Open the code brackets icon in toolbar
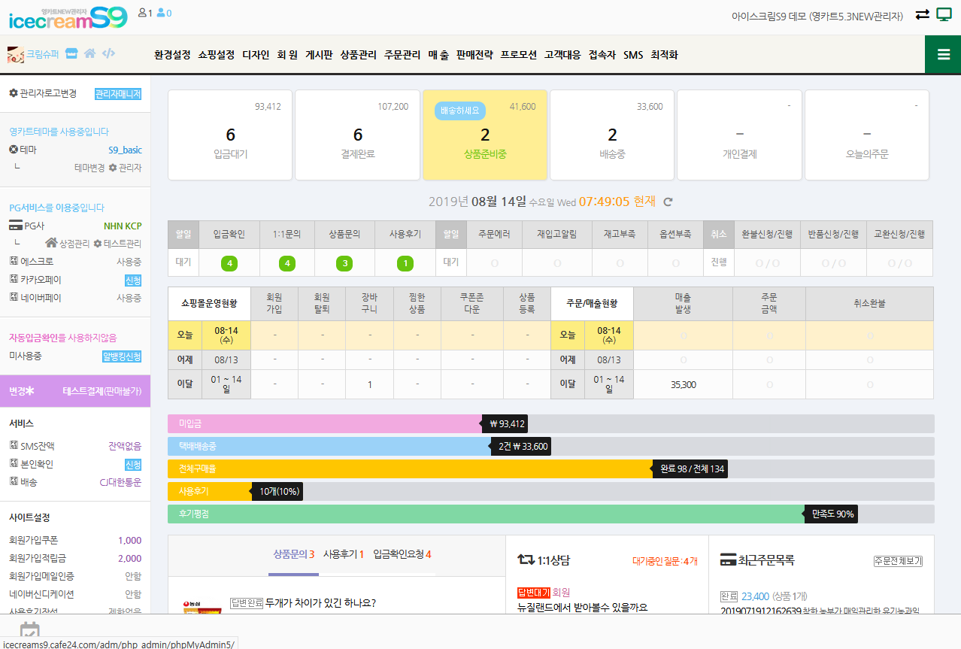Viewport: 961px width, 649px height. coord(109,53)
